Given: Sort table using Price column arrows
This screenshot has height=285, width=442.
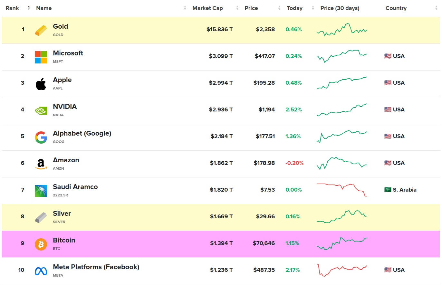Looking at the screenshot, I should click(x=279, y=8).
